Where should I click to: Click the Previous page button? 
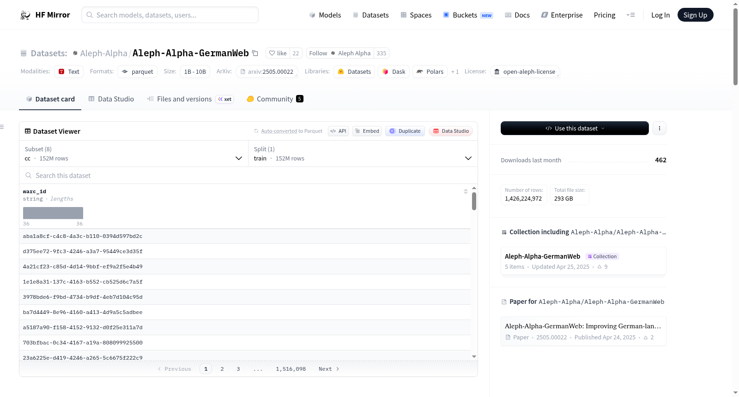coord(174,369)
